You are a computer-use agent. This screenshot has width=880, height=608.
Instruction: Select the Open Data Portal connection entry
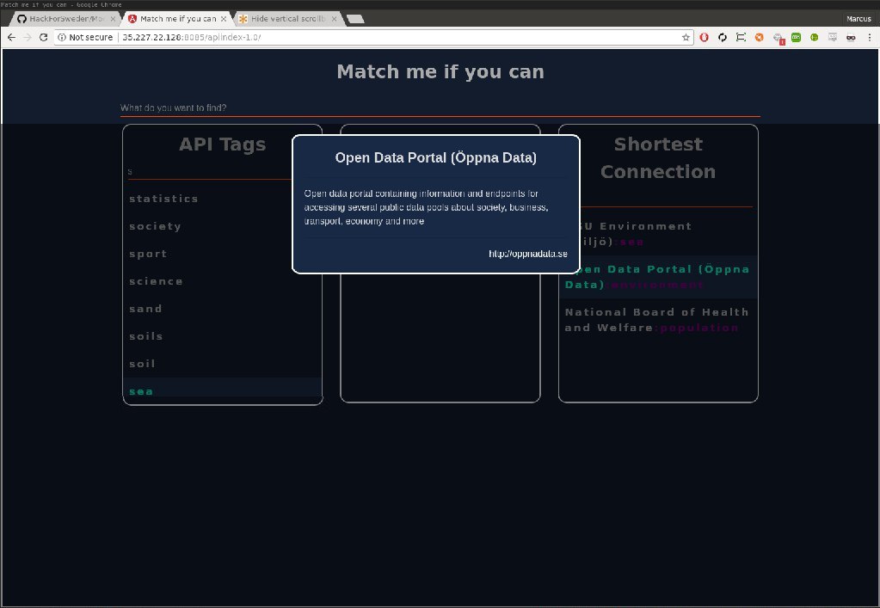click(x=658, y=277)
